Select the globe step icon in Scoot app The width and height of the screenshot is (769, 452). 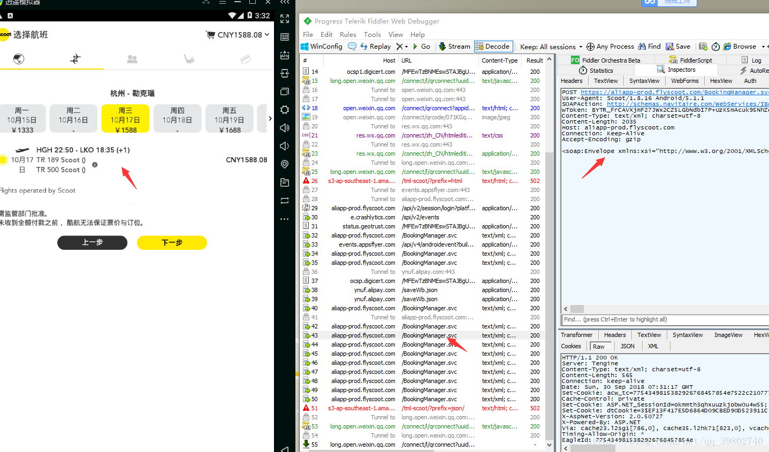19,58
